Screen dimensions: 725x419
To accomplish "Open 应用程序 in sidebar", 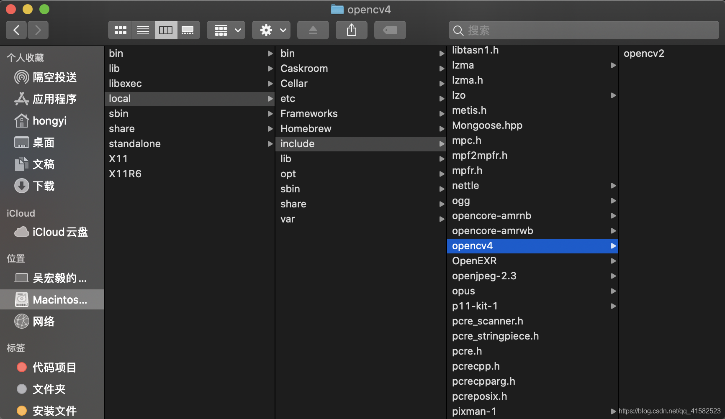I will point(52,99).
